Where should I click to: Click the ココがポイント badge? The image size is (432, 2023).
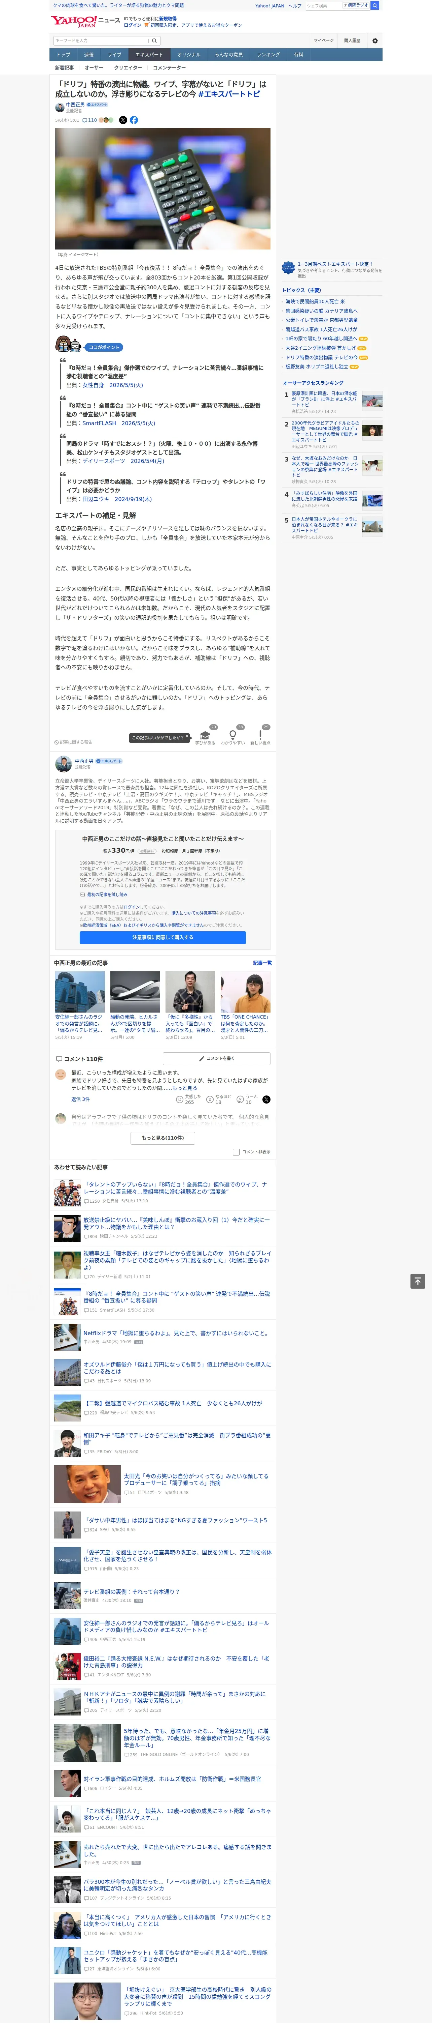point(104,347)
